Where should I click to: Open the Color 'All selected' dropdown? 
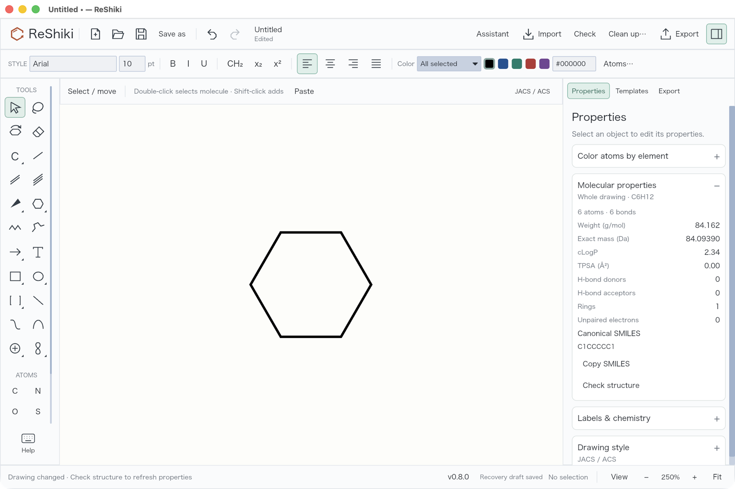(449, 64)
